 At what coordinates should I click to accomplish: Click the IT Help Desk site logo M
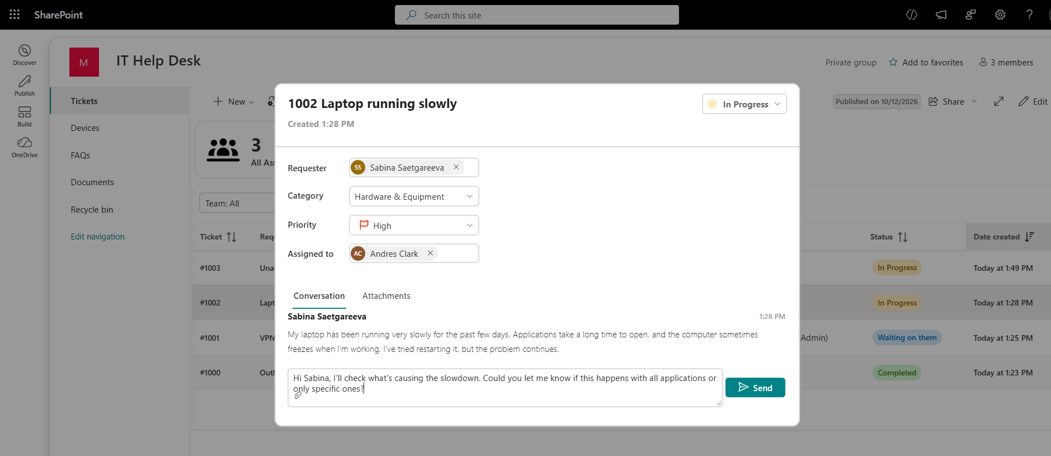point(84,62)
